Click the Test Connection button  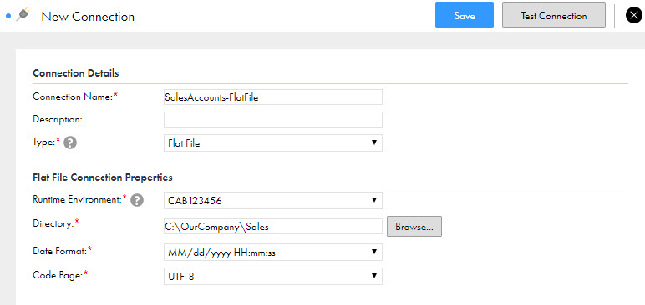point(554,16)
